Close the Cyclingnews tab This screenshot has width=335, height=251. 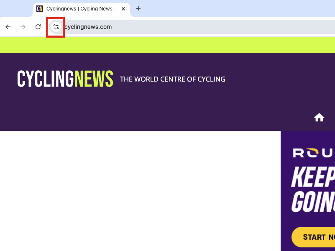(x=123, y=9)
